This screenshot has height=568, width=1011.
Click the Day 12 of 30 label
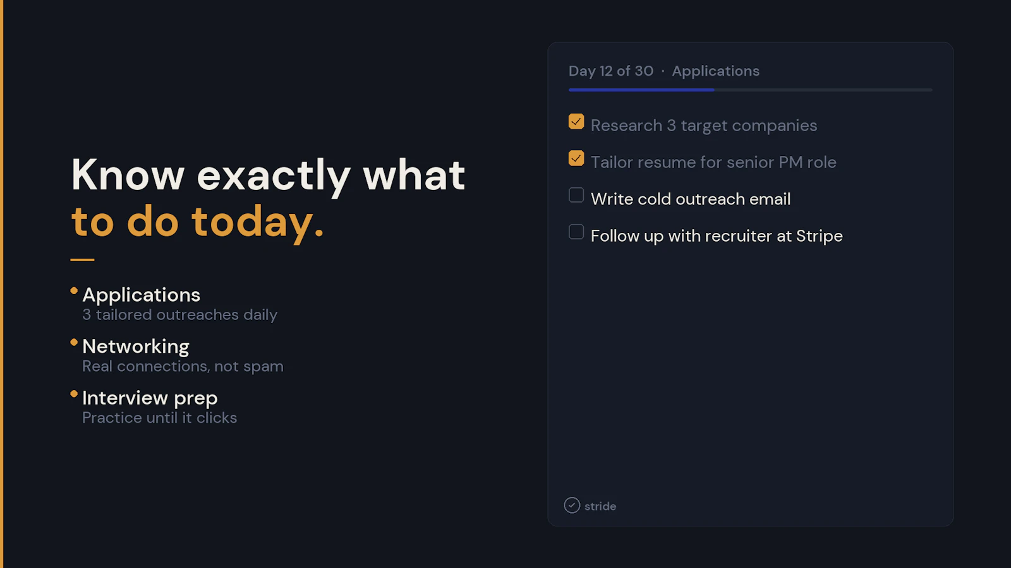(x=611, y=71)
